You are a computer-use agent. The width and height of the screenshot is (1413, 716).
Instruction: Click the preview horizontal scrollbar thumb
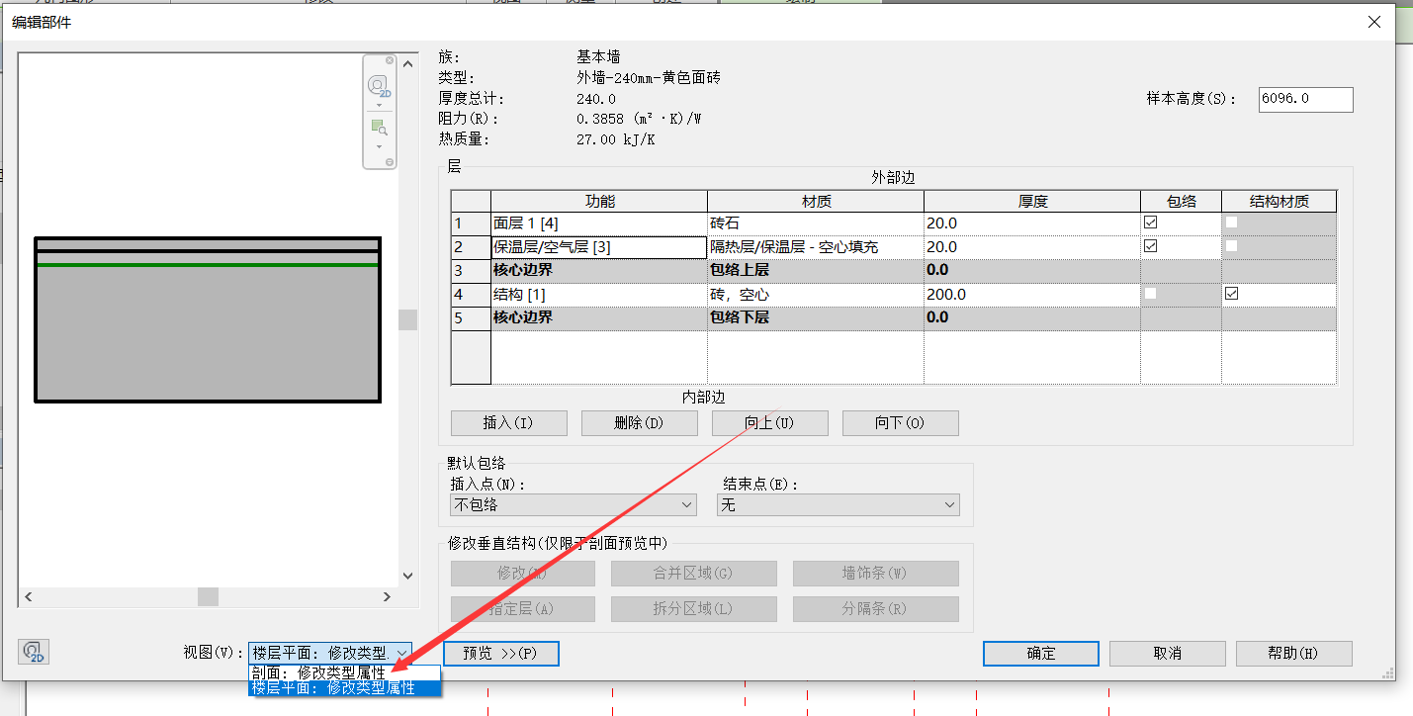point(208,596)
